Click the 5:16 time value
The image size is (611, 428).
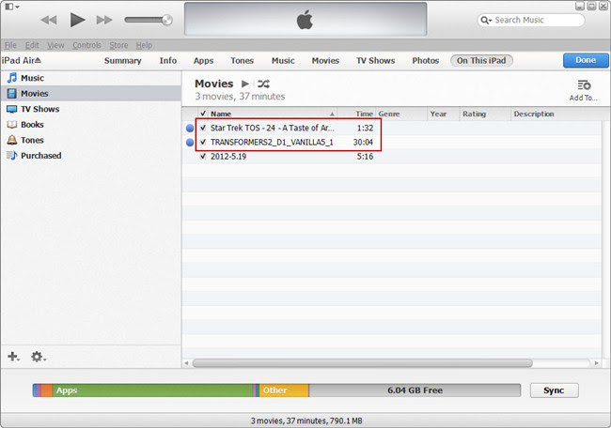pos(365,157)
